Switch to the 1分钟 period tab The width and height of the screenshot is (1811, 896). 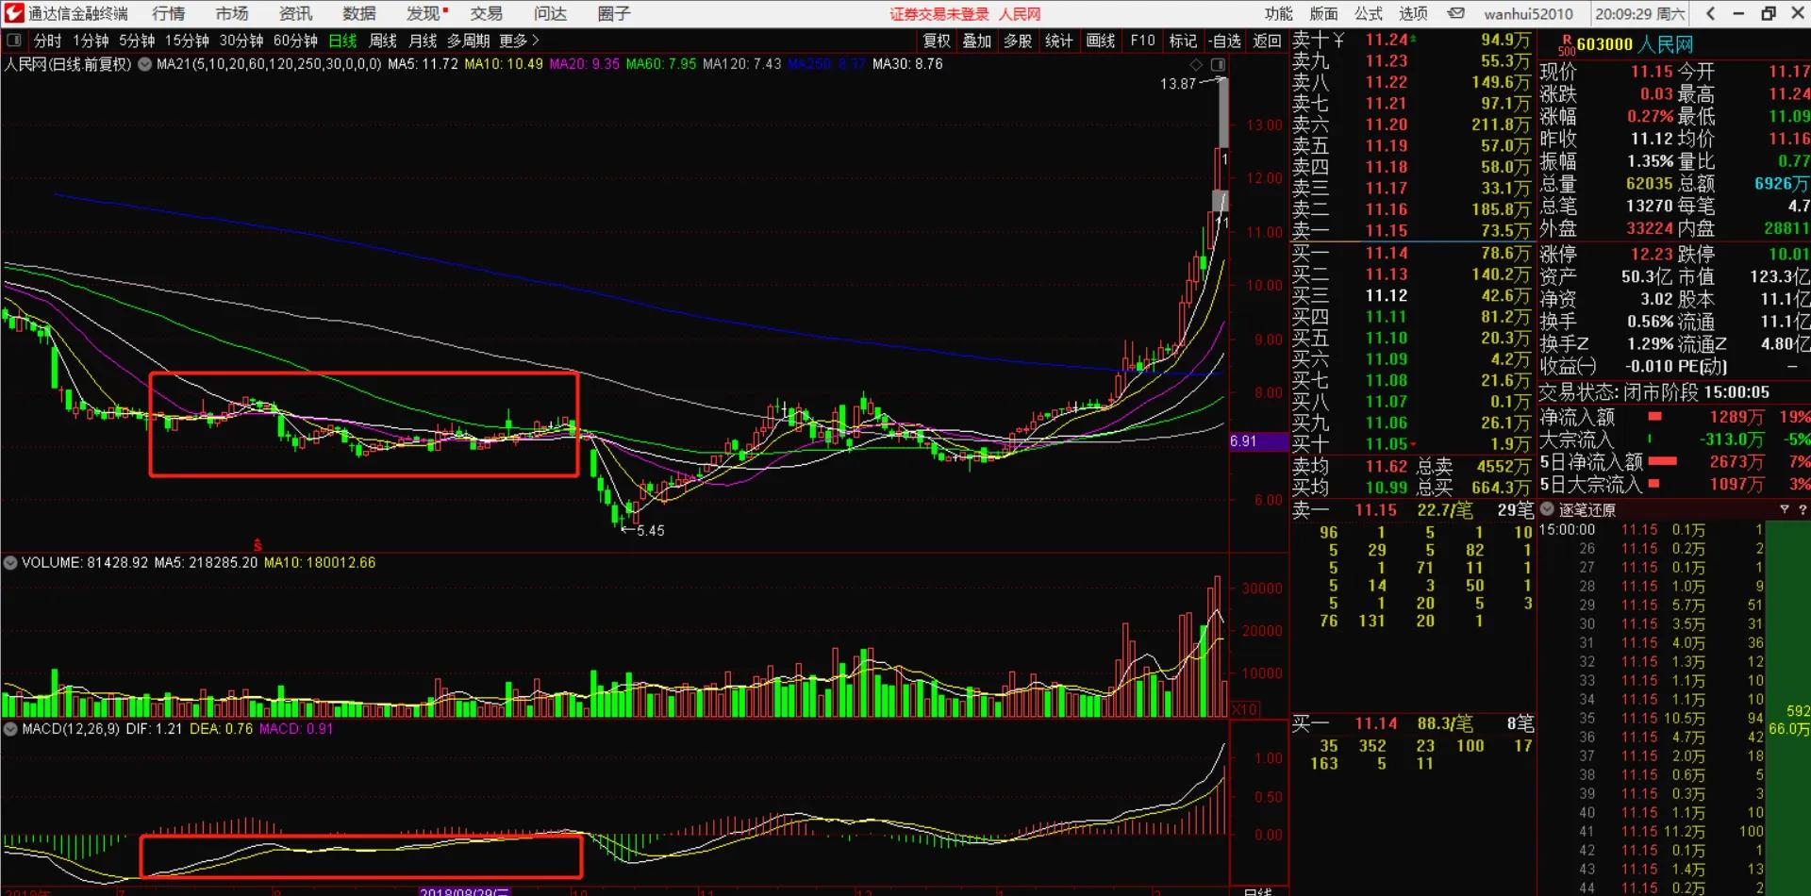(91, 41)
